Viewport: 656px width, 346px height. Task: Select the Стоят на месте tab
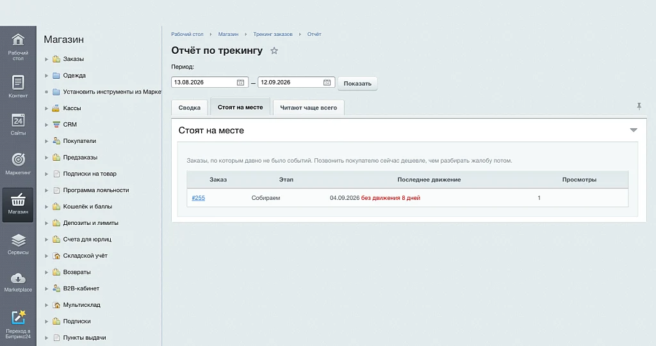[x=240, y=107]
